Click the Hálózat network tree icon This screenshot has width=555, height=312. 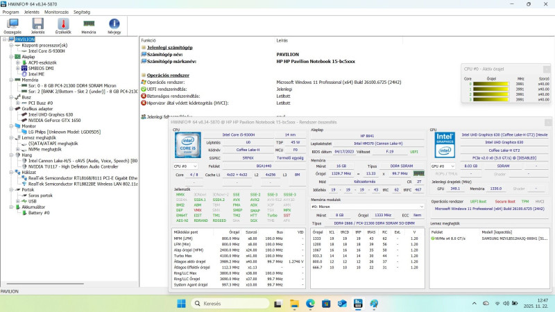click(x=18, y=172)
